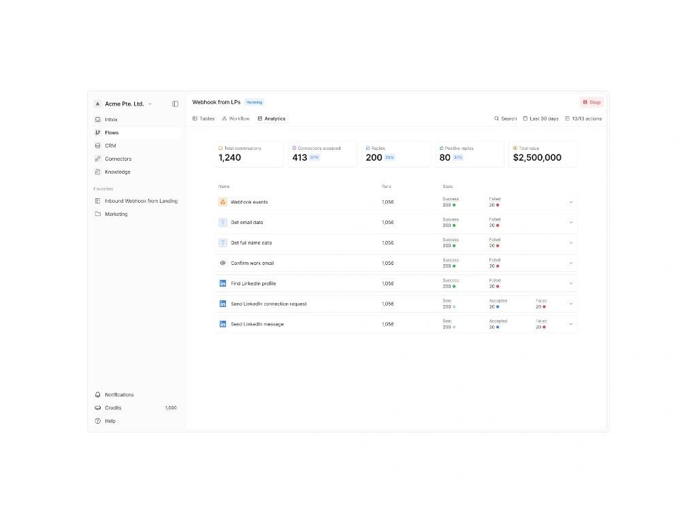
Task: Click the Find LinkedIn profile row name
Action: click(x=253, y=283)
